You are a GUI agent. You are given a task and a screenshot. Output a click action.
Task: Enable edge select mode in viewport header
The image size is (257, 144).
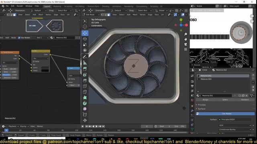coord(105,15)
